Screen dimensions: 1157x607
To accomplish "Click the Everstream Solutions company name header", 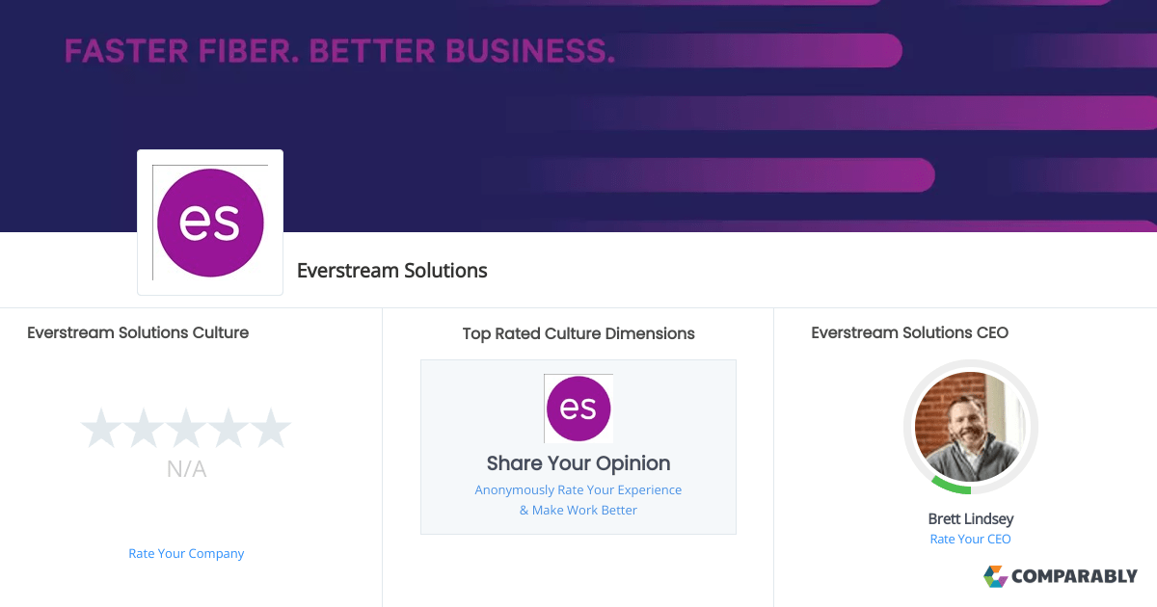I will click(392, 271).
